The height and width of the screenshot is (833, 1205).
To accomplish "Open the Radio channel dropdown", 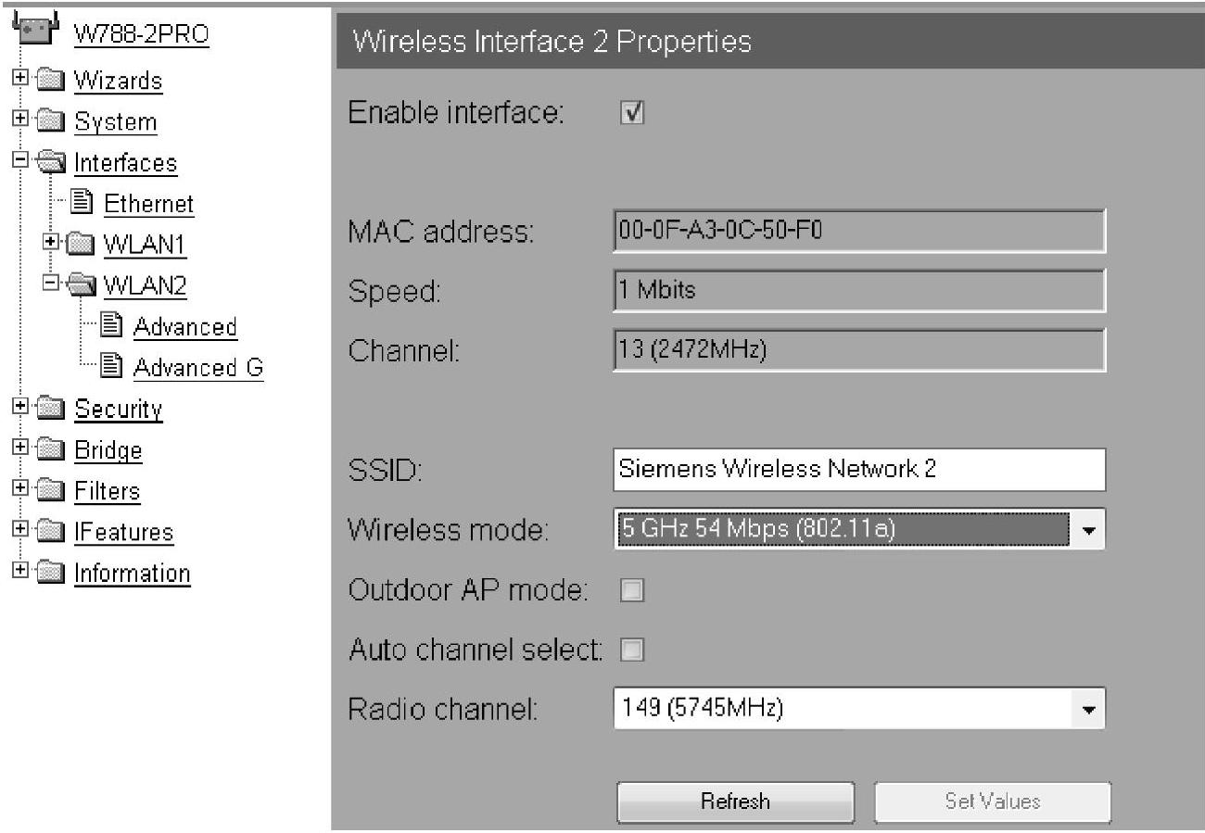I will click(x=1088, y=711).
